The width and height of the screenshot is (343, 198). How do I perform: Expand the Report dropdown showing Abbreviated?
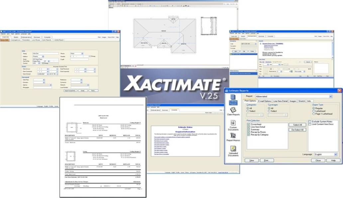[330, 96]
